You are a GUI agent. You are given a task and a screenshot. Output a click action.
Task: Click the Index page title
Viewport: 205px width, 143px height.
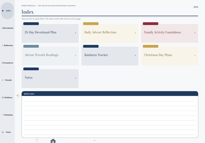click(28, 12)
